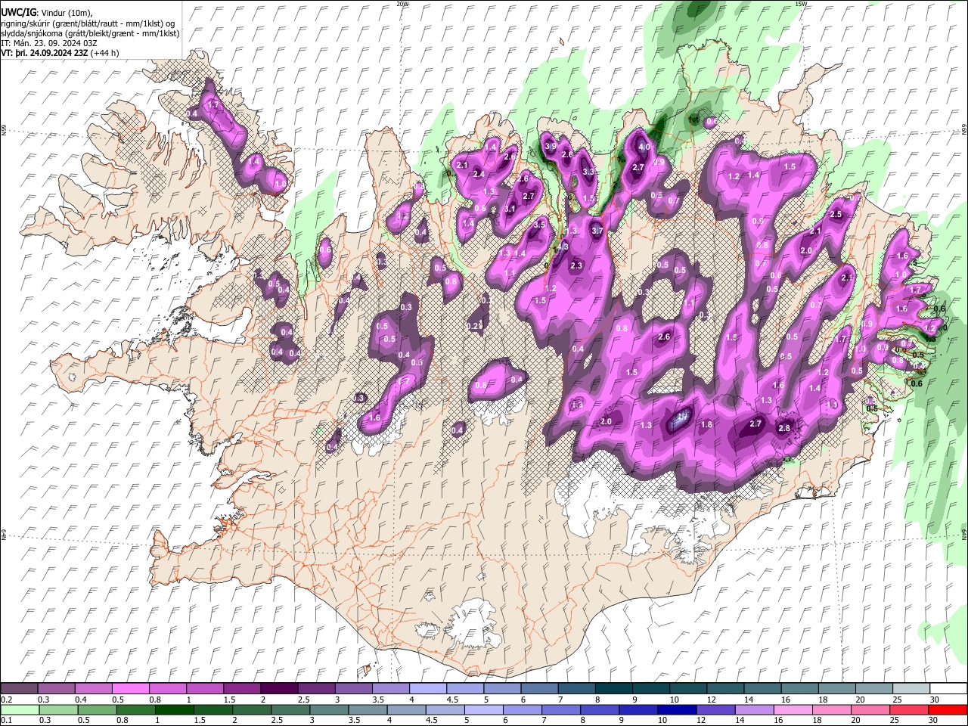Screen dimensions: 968x726
Task: Click the '3.7' precipitation value on map
Action: pos(597,231)
